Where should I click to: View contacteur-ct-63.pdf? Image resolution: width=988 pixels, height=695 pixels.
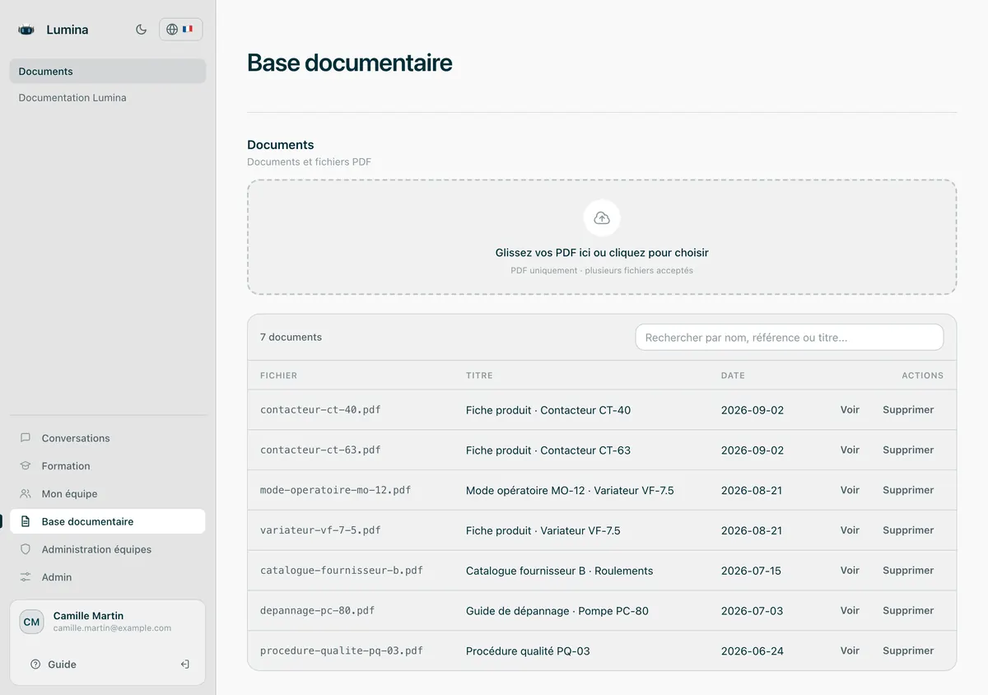pyautogui.click(x=850, y=450)
